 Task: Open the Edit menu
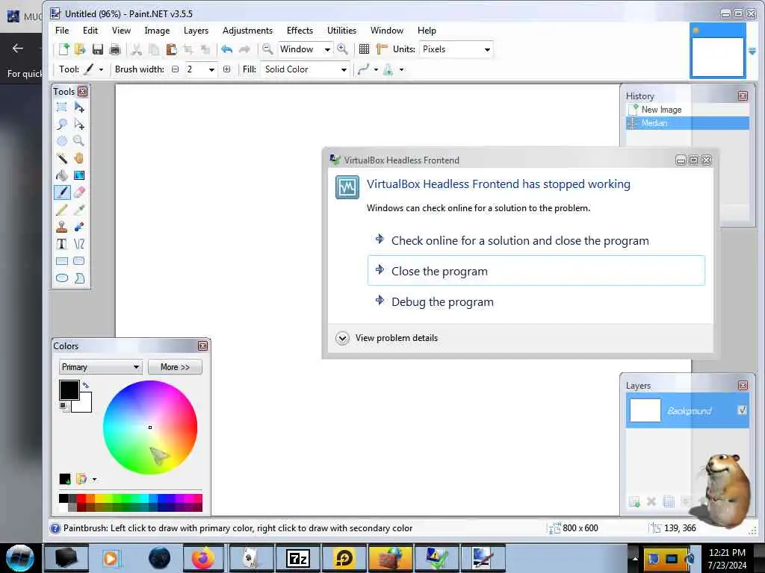(90, 30)
